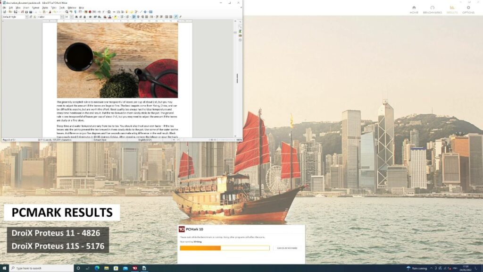This screenshot has width=483, height=272.
Task: Click the Insert Chart icon
Action: [x=90, y=12]
